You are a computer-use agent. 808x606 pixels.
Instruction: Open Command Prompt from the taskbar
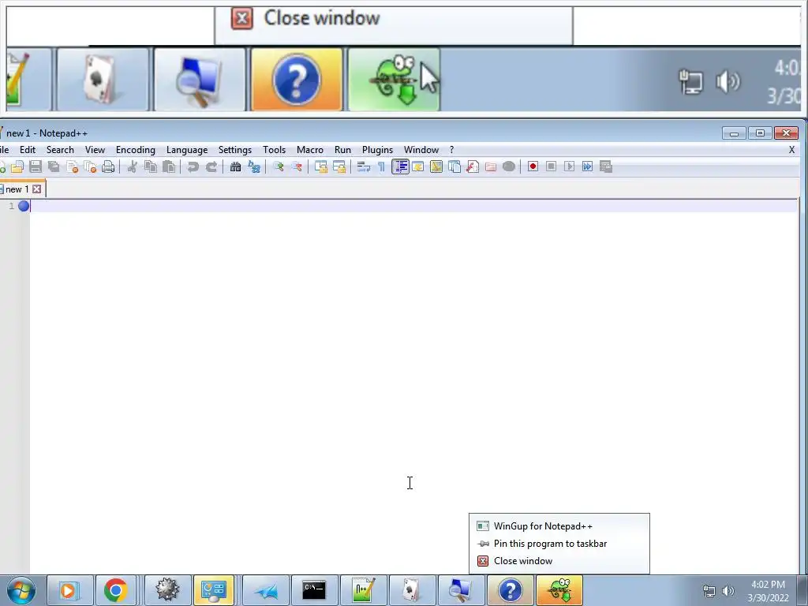click(x=314, y=590)
